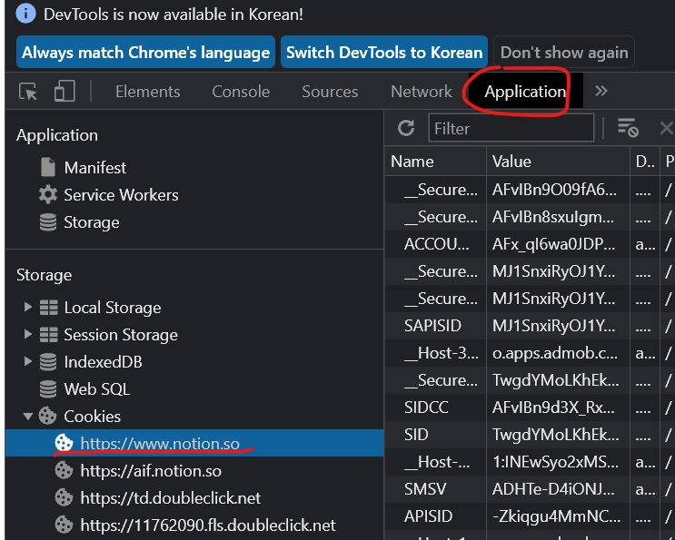The width and height of the screenshot is (675, 540).
Task: Show more DevTools tabs chevron
Action: coord(601,91)
